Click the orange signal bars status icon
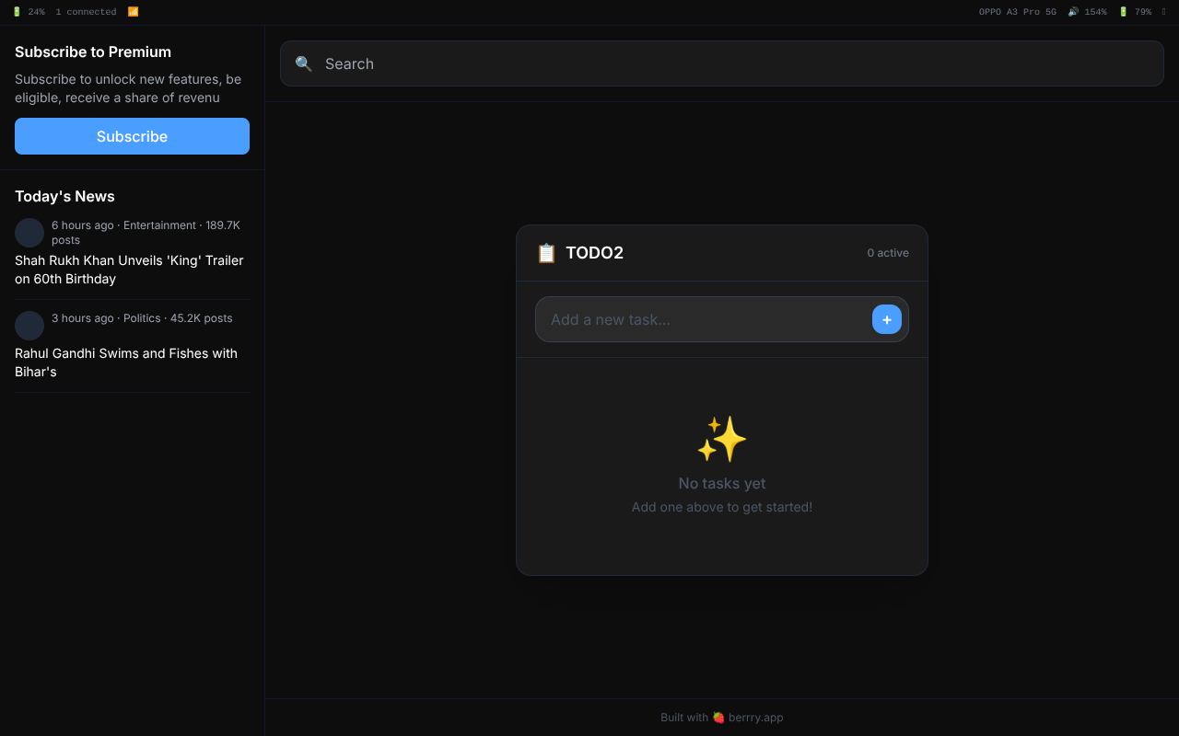This screenshot has height=736, width=1179. pos(133,11)
